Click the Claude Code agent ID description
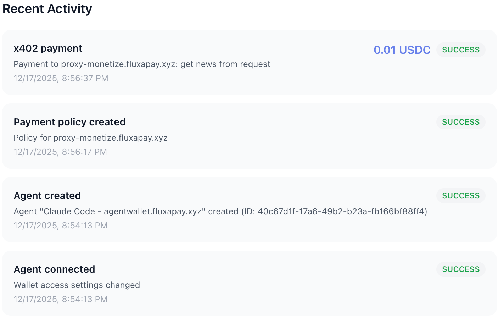The image size is (504, 330). tap(220, 211)
